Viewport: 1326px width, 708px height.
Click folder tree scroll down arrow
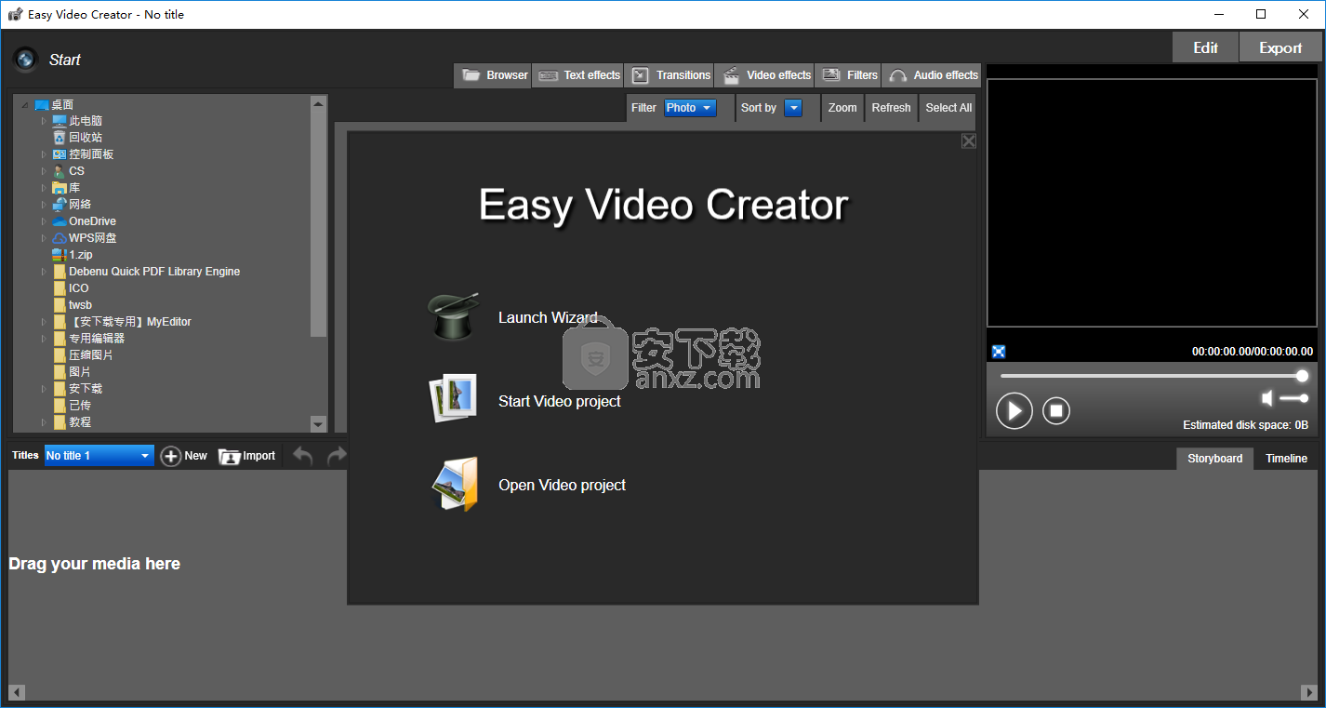click(318, 424)
